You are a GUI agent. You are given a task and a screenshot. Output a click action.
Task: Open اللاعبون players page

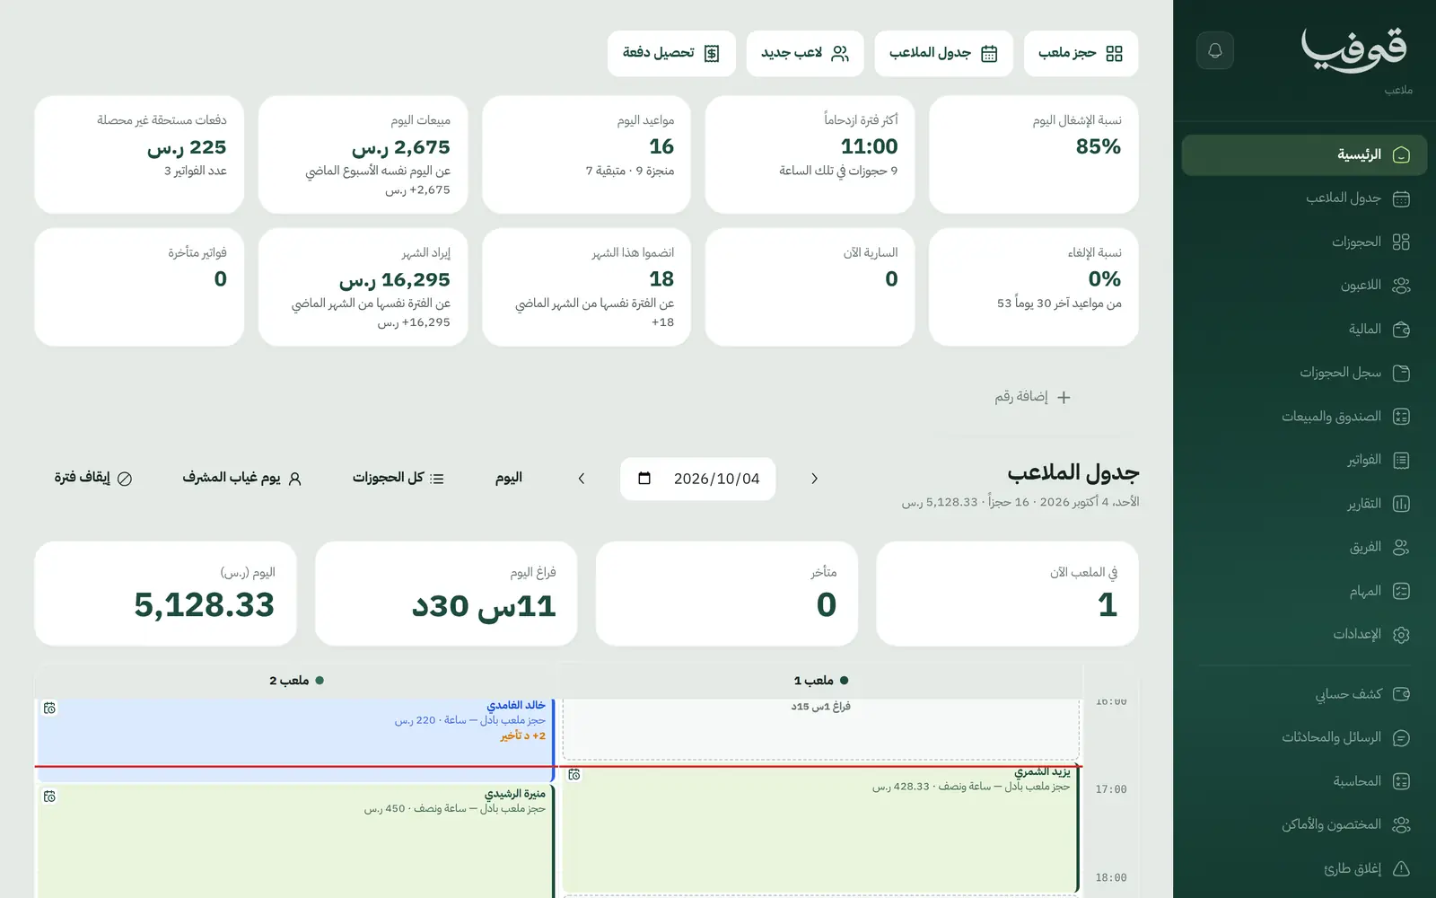point(1304,286)
